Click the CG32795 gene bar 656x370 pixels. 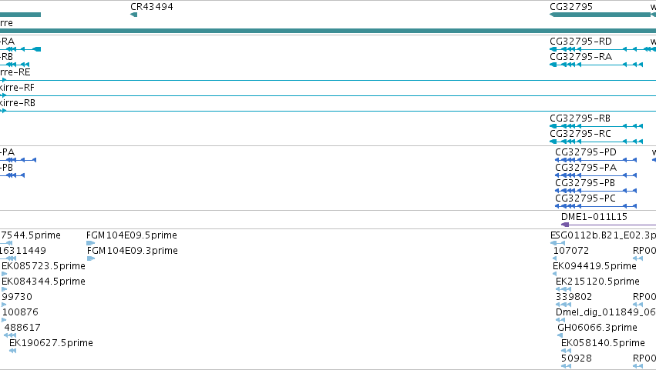coord(600,15)
